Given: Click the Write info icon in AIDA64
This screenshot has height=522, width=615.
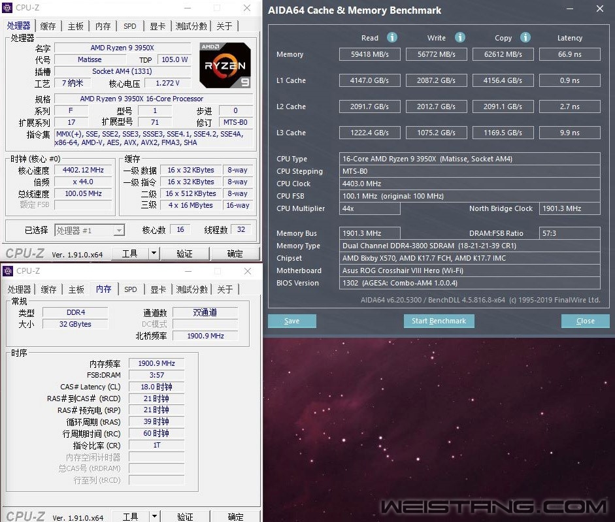Looking at the screenshot, I should coord(459,37).
